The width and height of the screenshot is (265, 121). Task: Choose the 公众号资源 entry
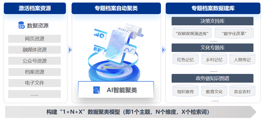34,61
